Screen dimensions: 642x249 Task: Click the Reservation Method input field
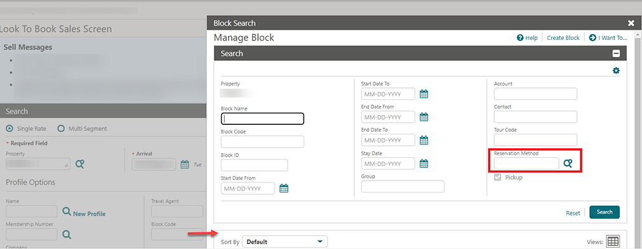pos(526,163)
